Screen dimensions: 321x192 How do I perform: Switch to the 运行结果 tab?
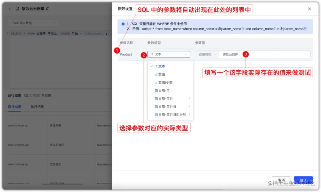pos(15,107)
